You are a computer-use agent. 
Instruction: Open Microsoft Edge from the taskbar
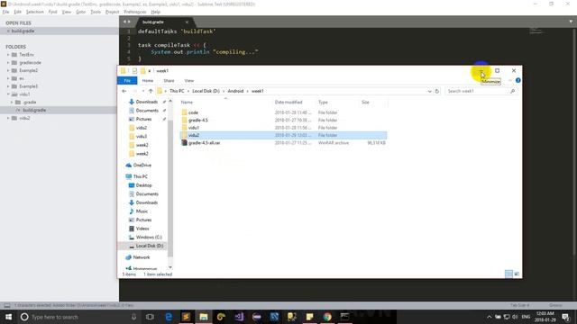[x=169, y=317]
